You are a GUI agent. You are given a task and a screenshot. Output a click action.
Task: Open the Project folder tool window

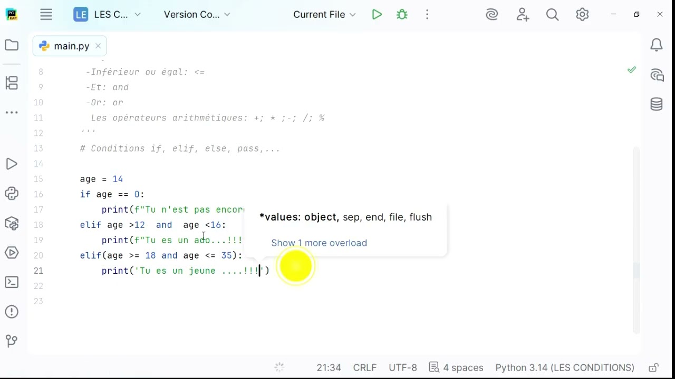tap(12, 45)
